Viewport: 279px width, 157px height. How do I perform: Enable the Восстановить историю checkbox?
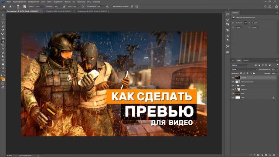(111, 7)
